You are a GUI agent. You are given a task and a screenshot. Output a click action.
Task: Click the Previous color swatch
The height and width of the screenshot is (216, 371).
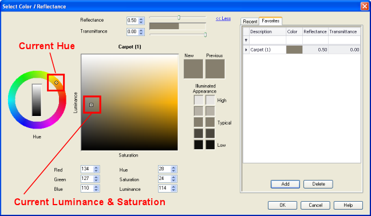pyautogui.click(x=215, y=69)
